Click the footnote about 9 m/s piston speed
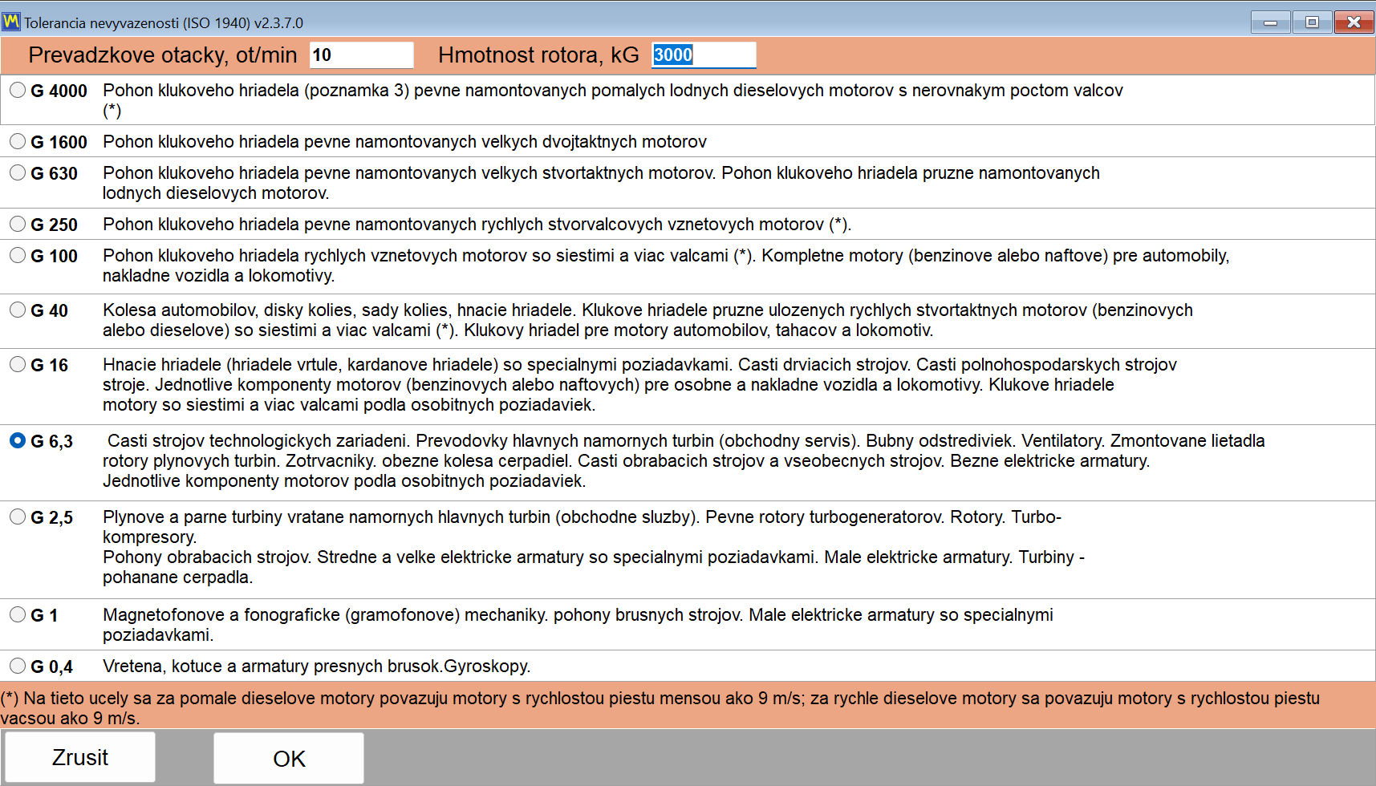This screenshot has height=786, width=1376. (660, 708)
